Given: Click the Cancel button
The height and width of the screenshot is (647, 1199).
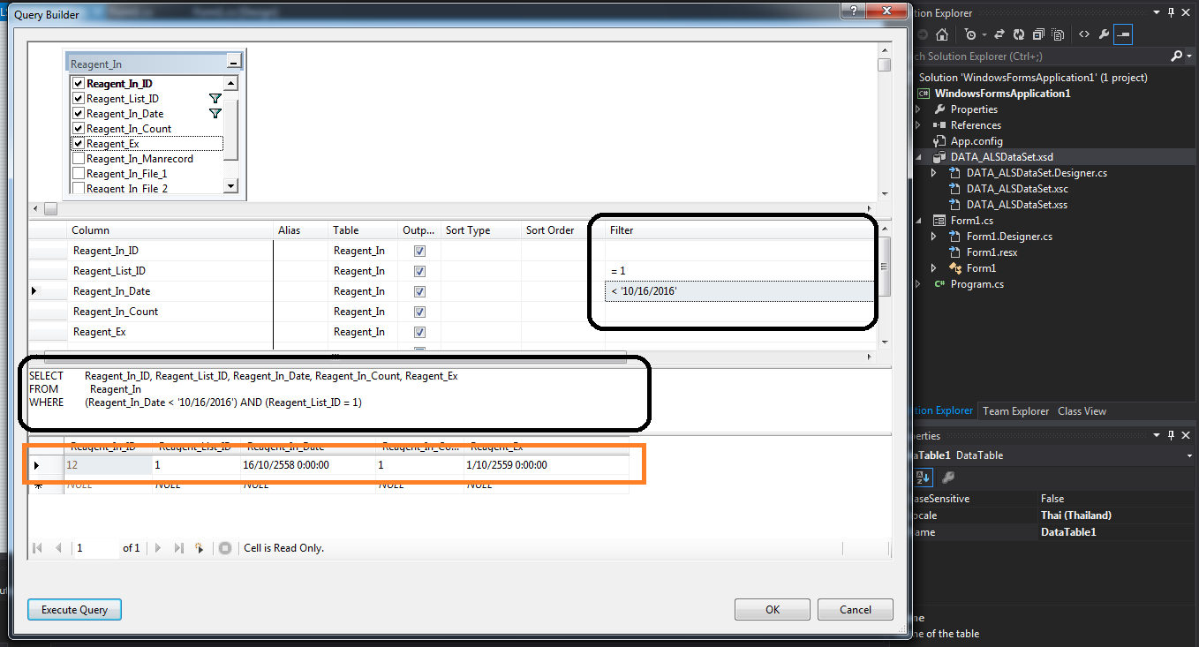Looking at the screenshot, I should pyautogui.click(x=856, y=609).
